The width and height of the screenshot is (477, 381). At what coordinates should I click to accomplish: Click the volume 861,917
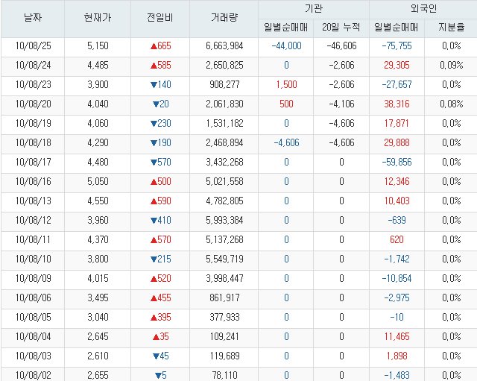click(224, 298)
